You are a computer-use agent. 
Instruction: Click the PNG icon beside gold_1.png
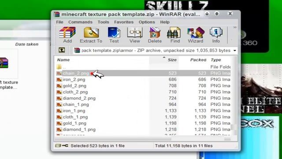pyautogui.click(x=59, y=124)
